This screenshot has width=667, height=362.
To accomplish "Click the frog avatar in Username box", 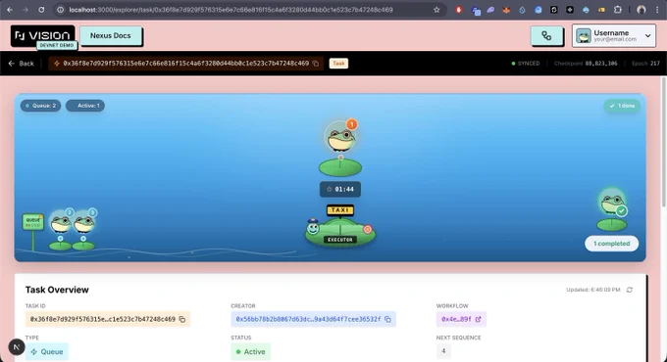I will coord(584,36).
